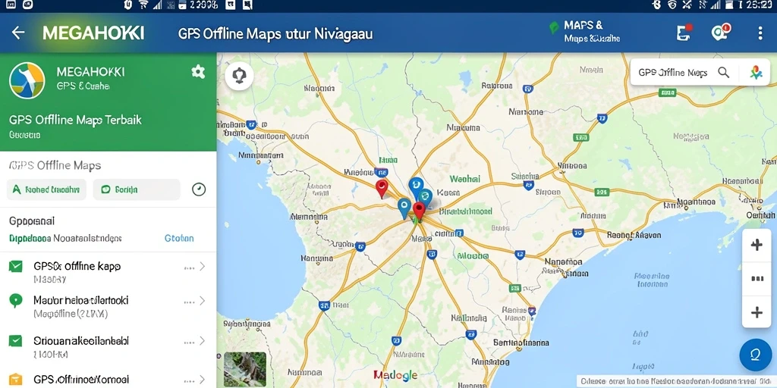Open the three-dot overflow menu in the blue header
The image size is (777, 388).
(x=760, y=33)
